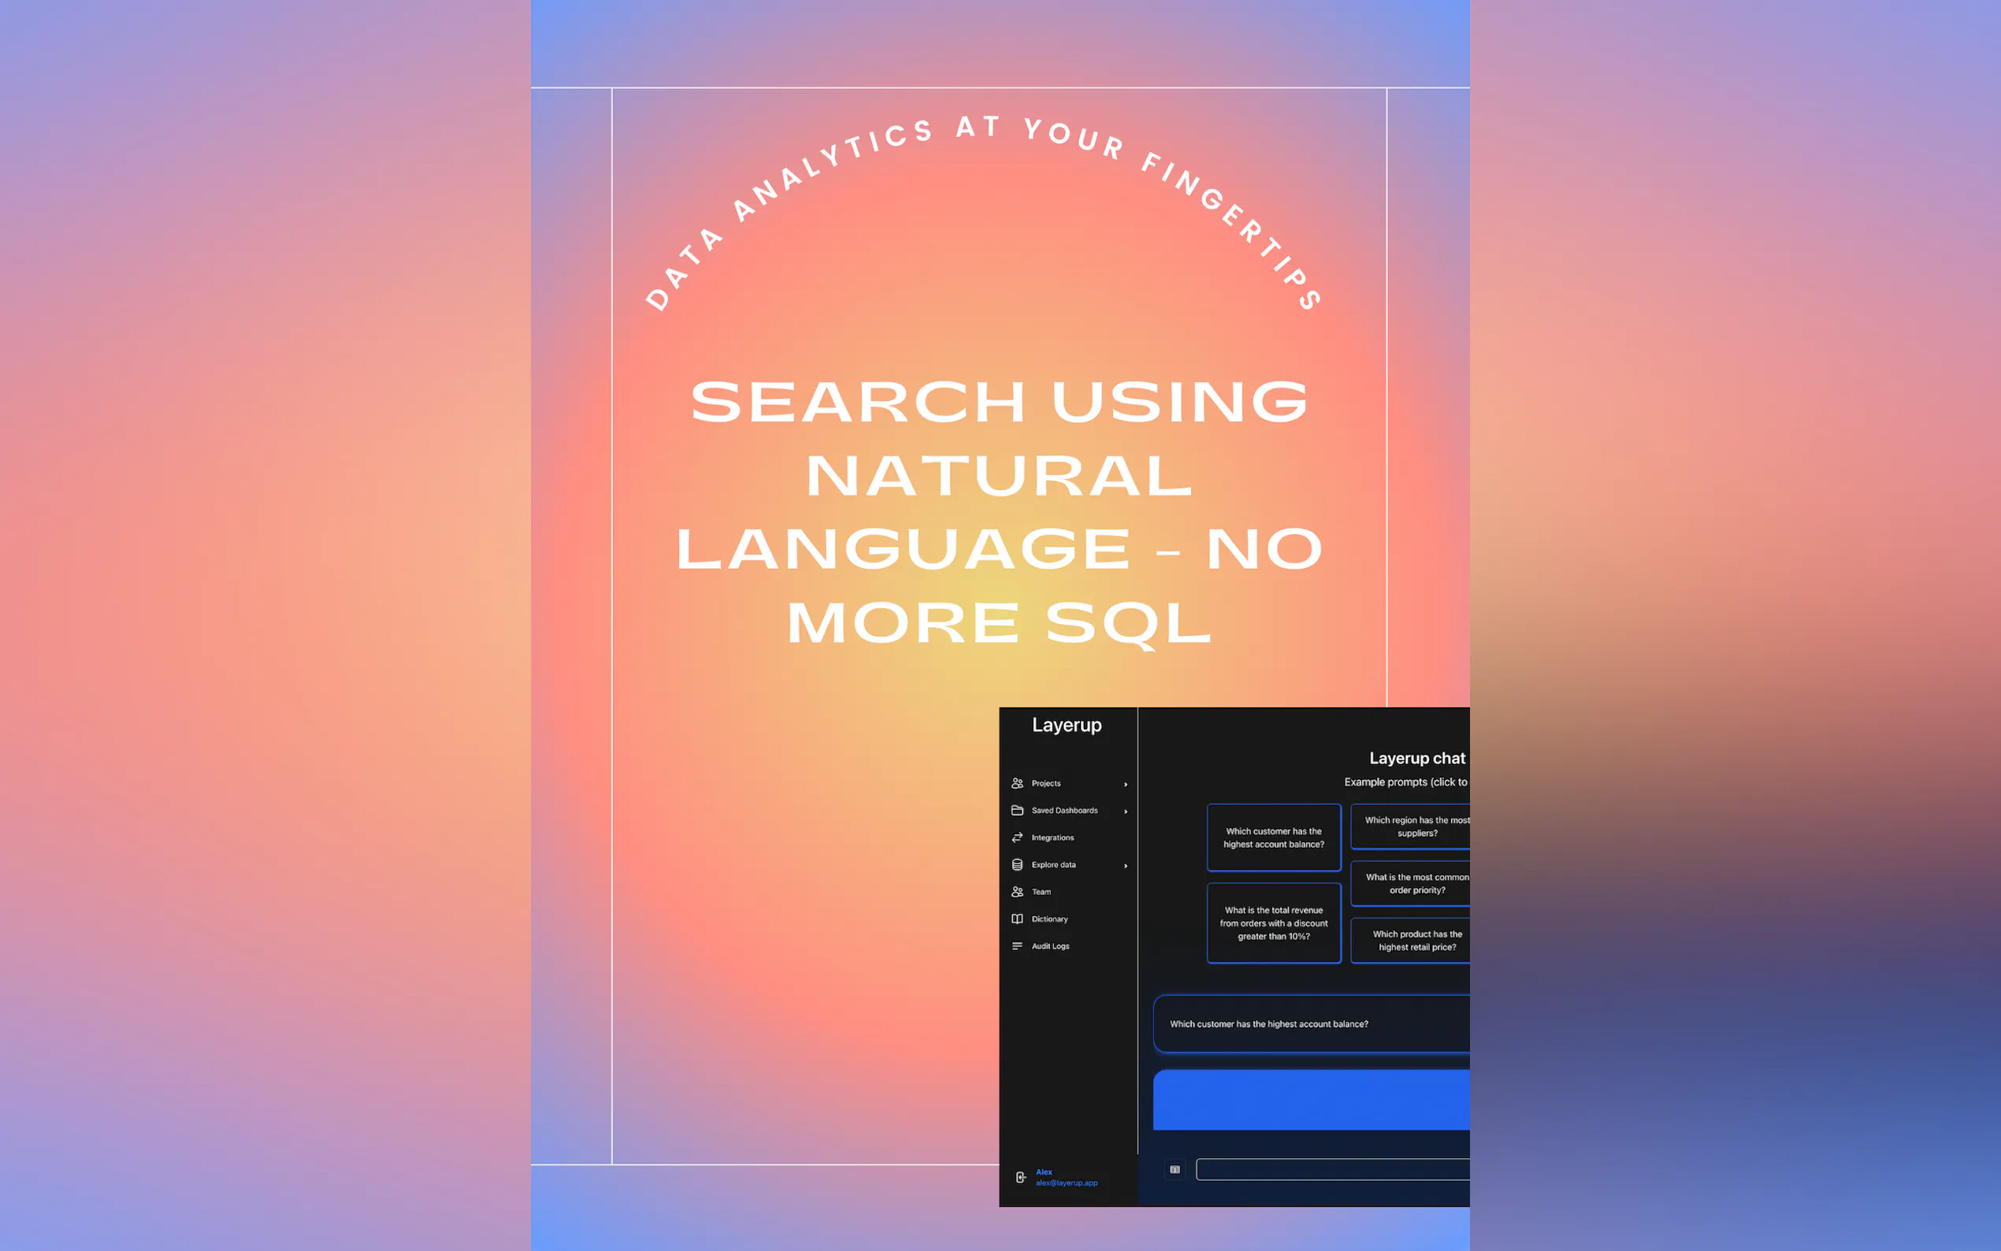Click the Team members icon
This screenshot has height=1251, width=2001.
tap(1018, 892)
